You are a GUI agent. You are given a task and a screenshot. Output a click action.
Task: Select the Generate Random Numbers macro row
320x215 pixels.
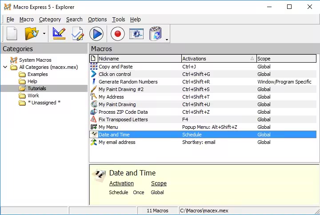tap(128, 82)
